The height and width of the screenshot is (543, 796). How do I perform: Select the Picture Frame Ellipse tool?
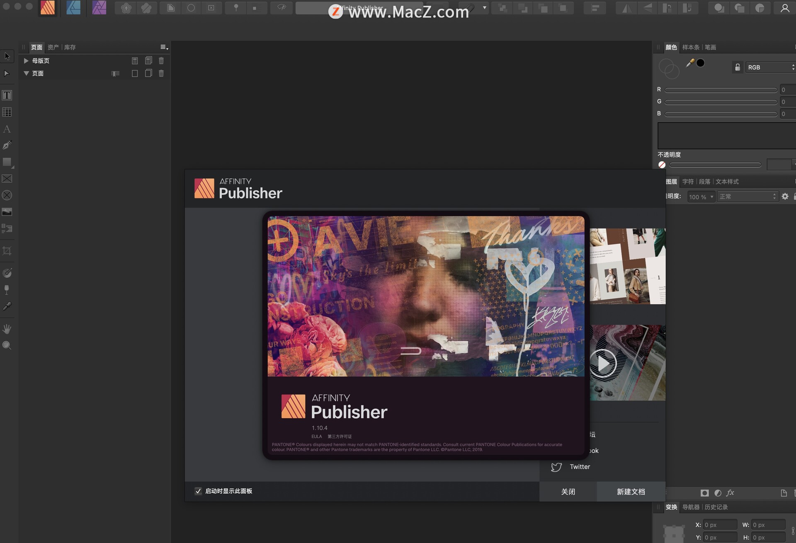tap(7, 195)
